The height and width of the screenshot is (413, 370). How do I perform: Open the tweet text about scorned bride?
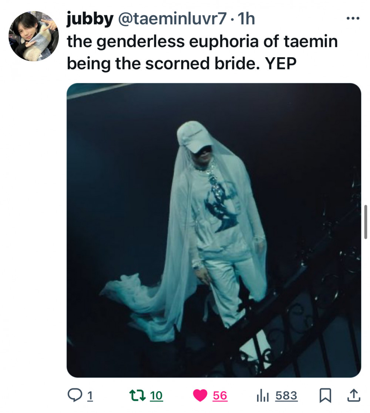point(202,52)
